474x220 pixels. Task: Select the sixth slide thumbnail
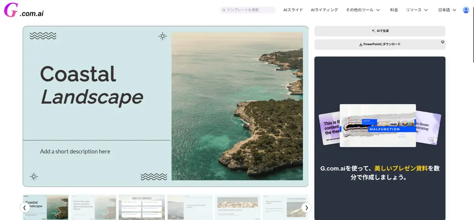285,207
